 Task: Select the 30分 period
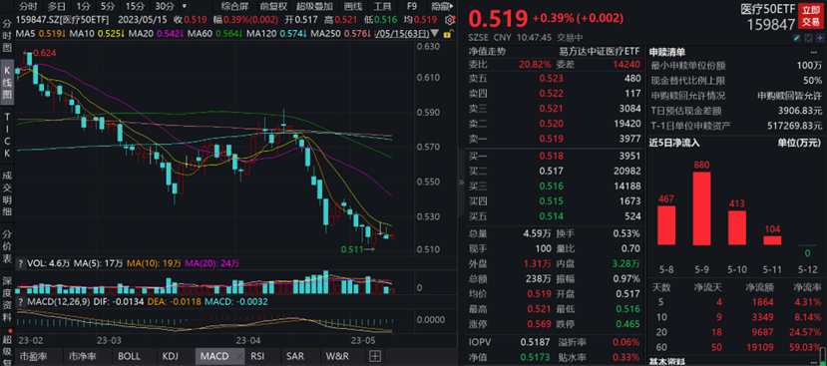(x=165, y=6)
